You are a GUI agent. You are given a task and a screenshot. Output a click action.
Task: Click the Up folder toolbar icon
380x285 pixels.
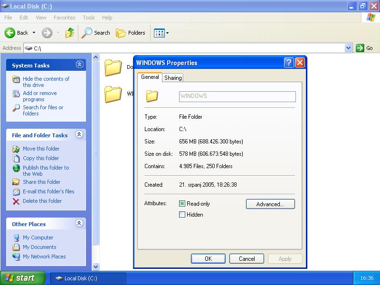click(70, 33)
